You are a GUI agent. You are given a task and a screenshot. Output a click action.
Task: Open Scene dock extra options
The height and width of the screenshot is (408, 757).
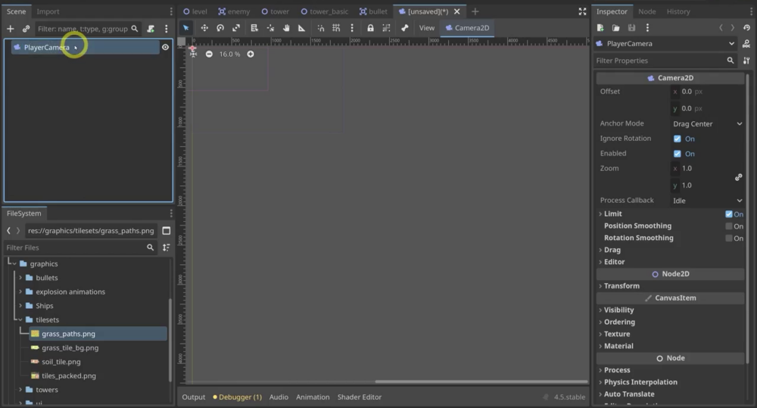point(167,29)
